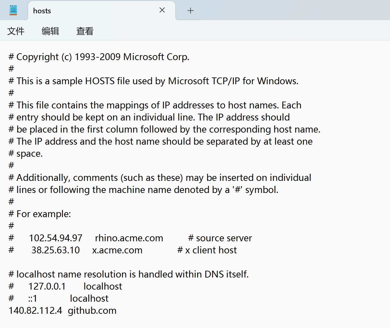
Task: Click the '# source server' comment
Action: (x=220, y=238)
